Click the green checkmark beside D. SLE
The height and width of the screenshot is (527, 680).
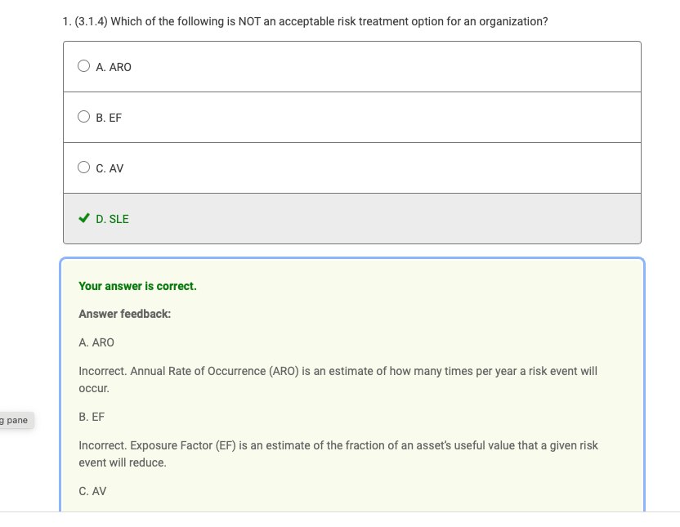click(83, 219)
